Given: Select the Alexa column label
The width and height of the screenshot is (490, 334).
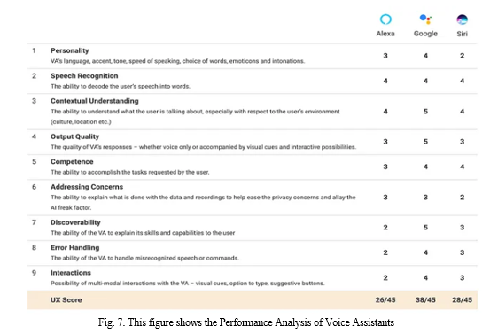Looking at the screenshot, I should [385, 34].
